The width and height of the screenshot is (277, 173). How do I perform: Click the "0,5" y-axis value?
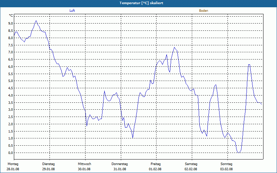[x=11, y=146]
